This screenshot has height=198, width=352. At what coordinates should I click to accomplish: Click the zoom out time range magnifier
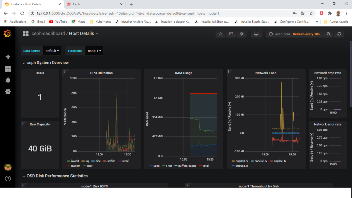[x=328, y=34]
